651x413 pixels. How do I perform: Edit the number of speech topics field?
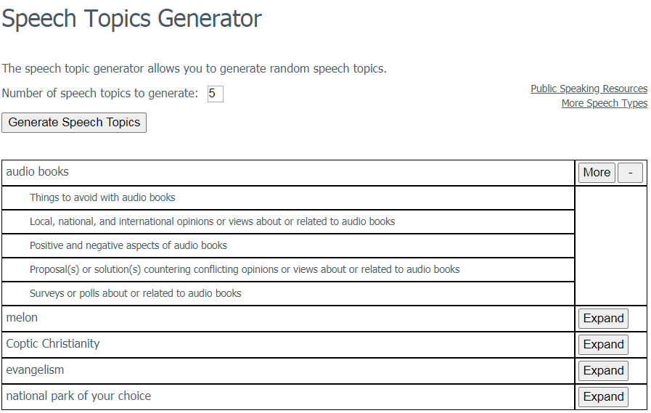[x=215, y=94]
